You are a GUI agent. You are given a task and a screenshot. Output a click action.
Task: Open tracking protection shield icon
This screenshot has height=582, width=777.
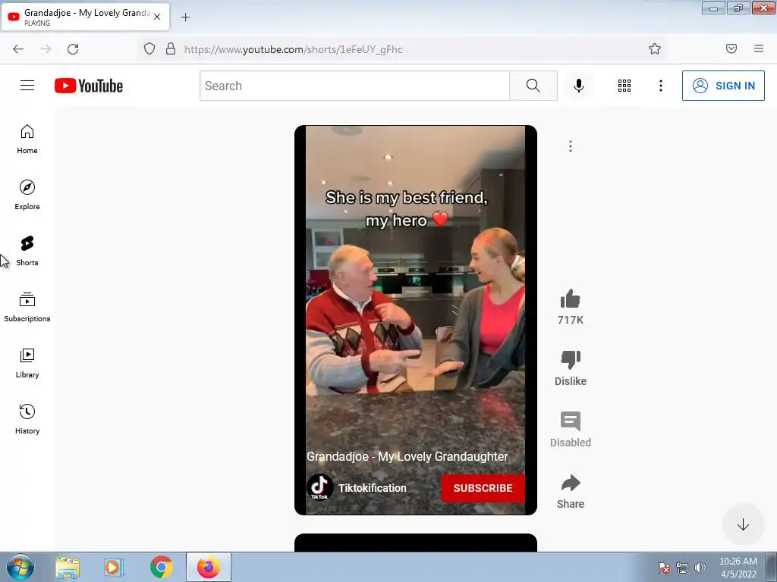(x=149, y=48)
